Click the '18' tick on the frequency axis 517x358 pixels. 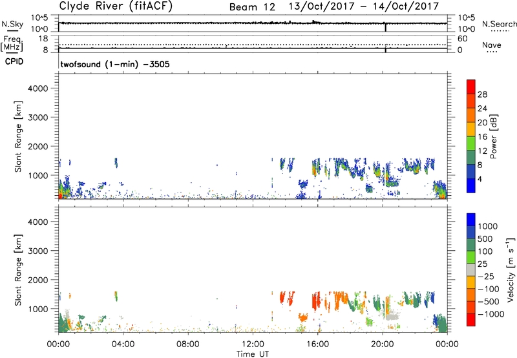pyautogui.click(x=43, y=39)
